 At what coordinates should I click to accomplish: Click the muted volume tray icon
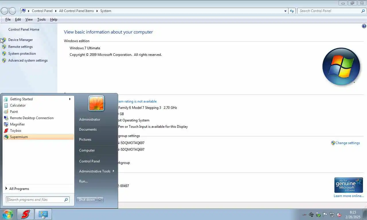[339, 215]
